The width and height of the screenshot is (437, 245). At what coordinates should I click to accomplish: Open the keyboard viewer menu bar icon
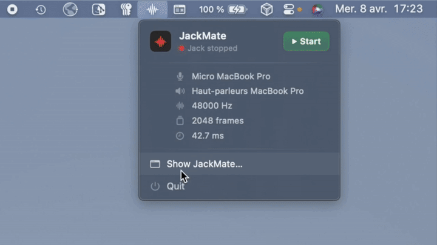[179, 10]
